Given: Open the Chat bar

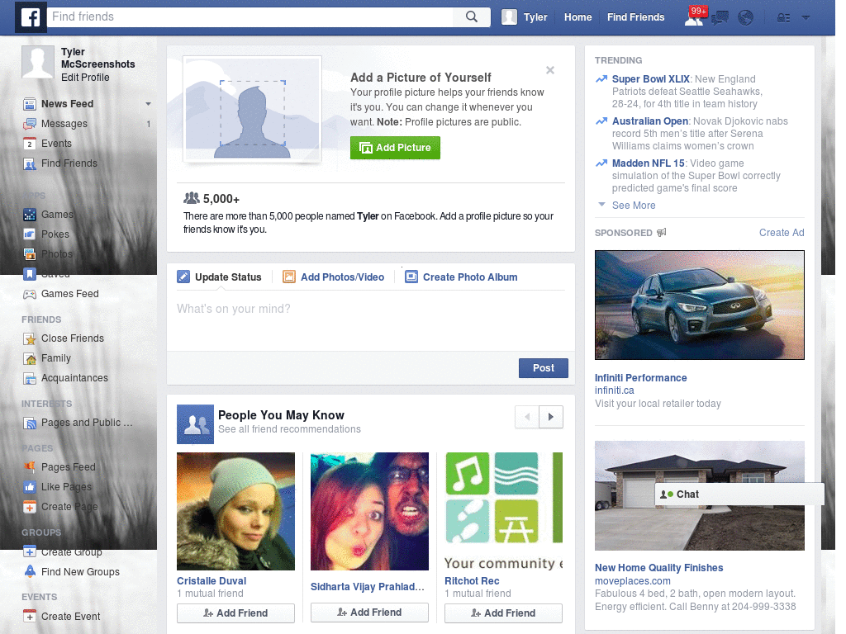Looking at the screenshot, I should click(739, 494).
